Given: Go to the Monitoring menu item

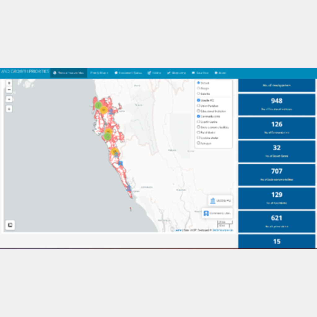Looking at the screenshot, I should (x=176, y=73).
